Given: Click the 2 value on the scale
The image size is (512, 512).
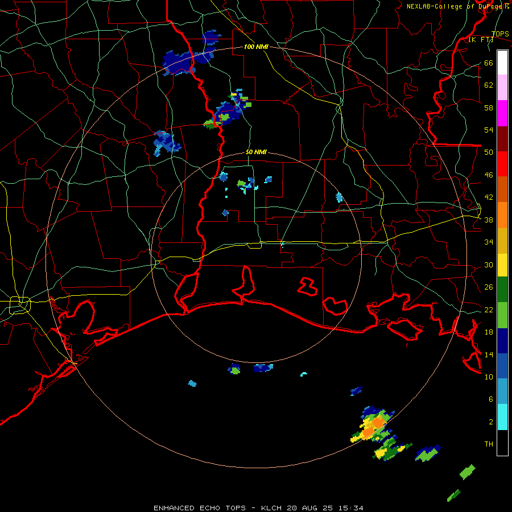Looking at the screenshot, I should click(x=490, y=422).
